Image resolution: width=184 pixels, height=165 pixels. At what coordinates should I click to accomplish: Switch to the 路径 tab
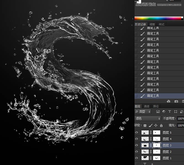point(156,106)
